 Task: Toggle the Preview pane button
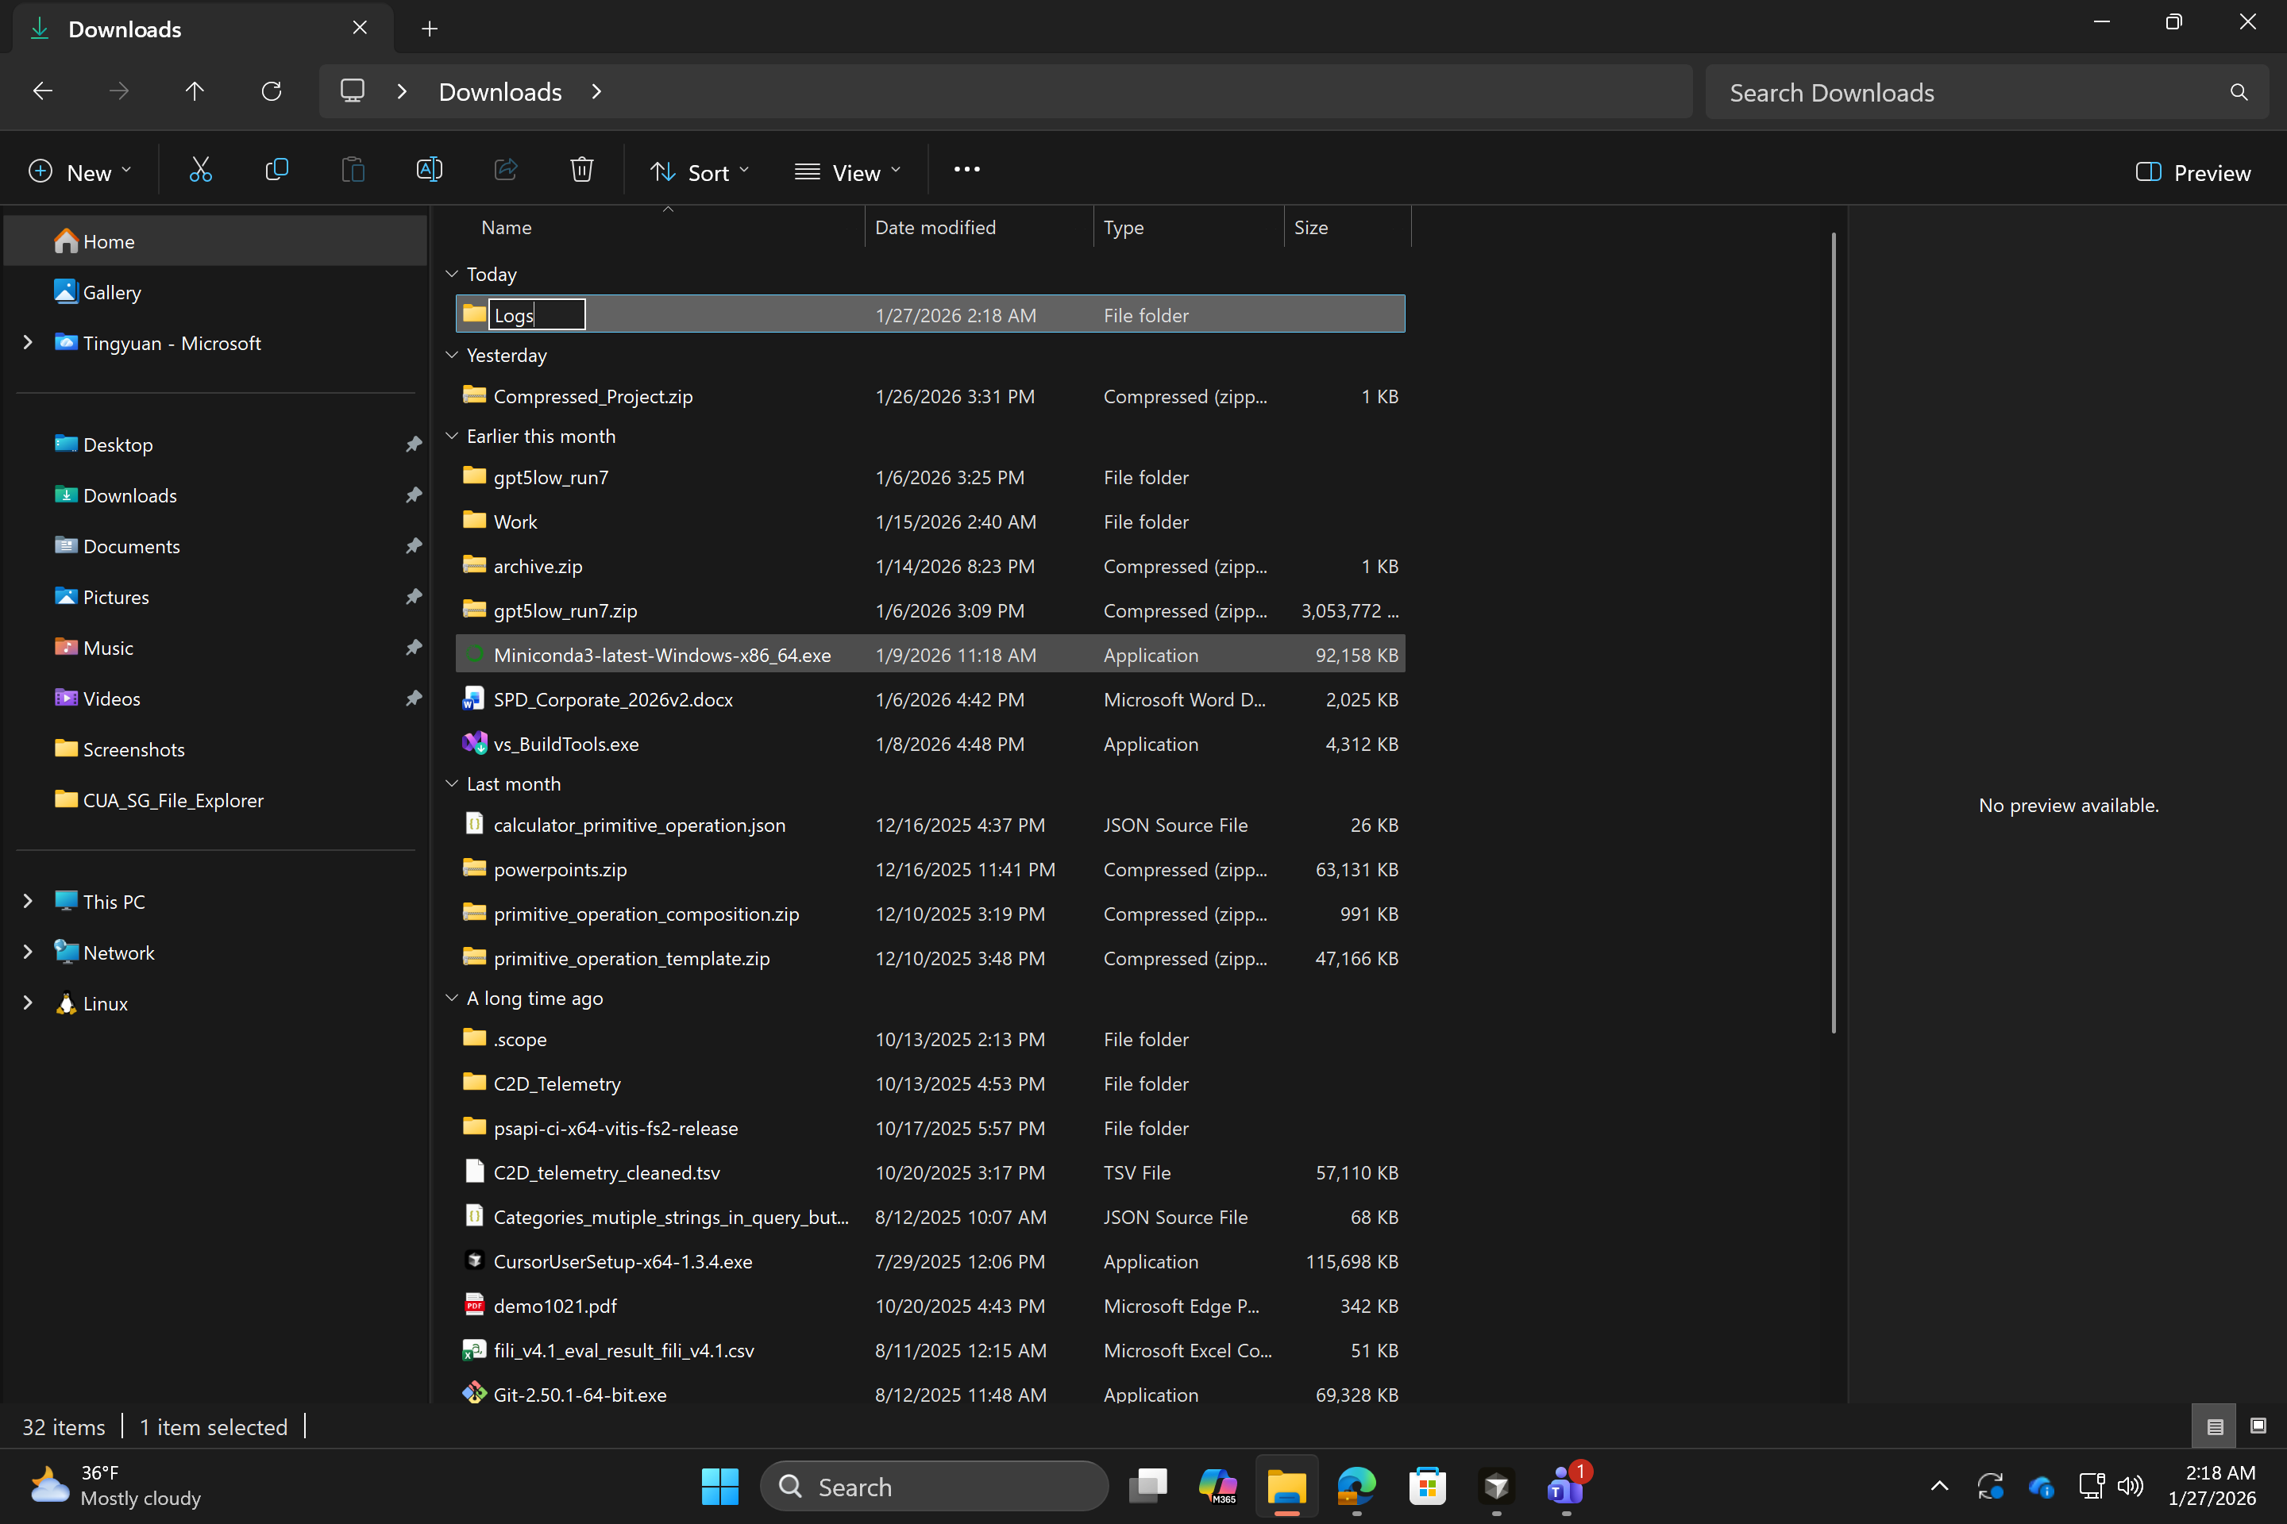(x=2193, y=173)
